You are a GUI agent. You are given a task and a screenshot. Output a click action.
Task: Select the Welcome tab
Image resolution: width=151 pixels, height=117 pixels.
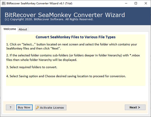click(x=10, y=29)
